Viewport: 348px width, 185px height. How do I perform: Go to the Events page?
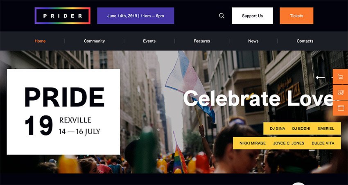149,41
